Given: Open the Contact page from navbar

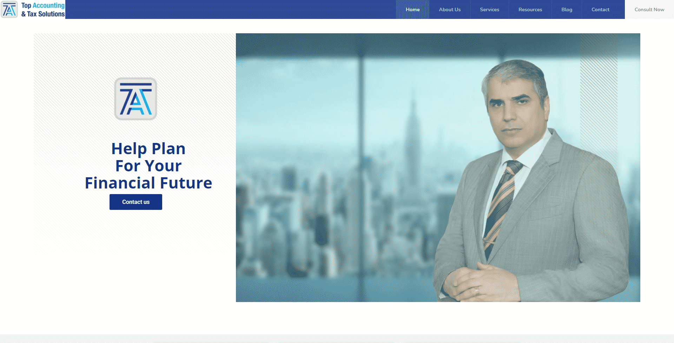Looking at the screenshot, I should click(x=600, y=9).
